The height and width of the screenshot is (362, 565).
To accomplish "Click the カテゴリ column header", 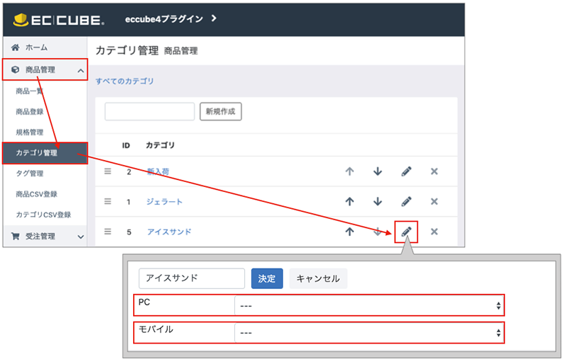I will tap(160, 145).
